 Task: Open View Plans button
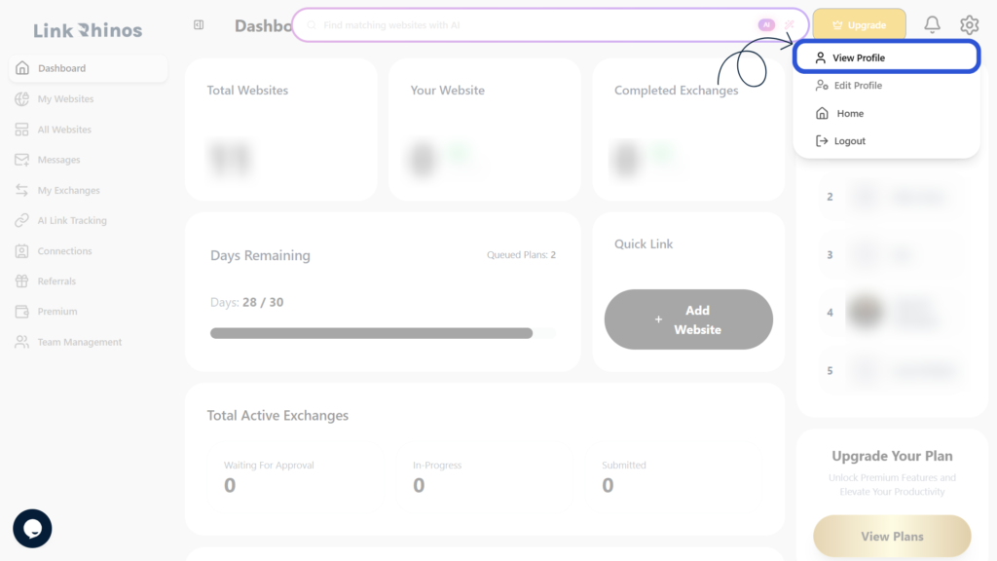(892, 537)
